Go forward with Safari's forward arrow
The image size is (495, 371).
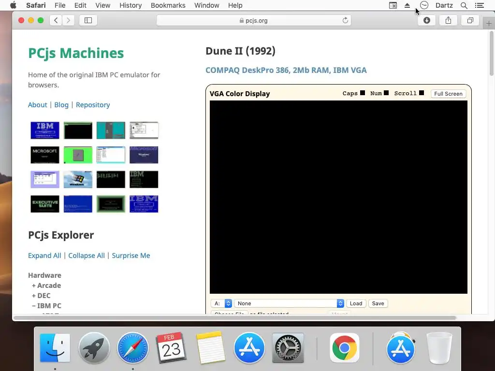[68, 20]
